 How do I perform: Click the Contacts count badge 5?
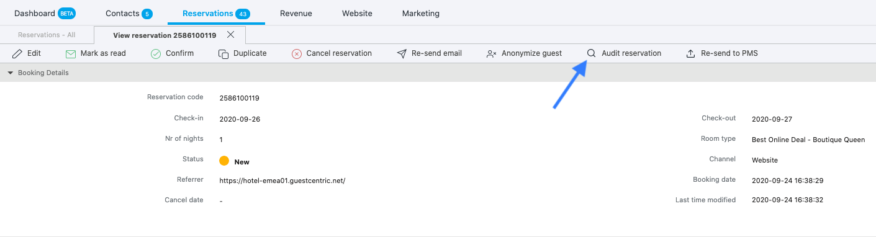pyautogui.click(x=147, y=14)
